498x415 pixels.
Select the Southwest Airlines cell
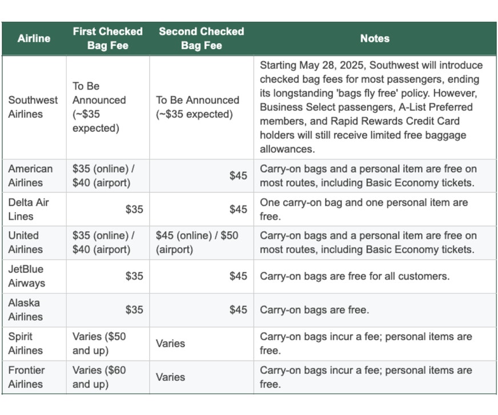tap(33, 107)
